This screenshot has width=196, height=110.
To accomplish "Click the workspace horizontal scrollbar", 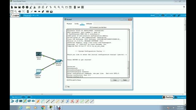I will 42,94.
